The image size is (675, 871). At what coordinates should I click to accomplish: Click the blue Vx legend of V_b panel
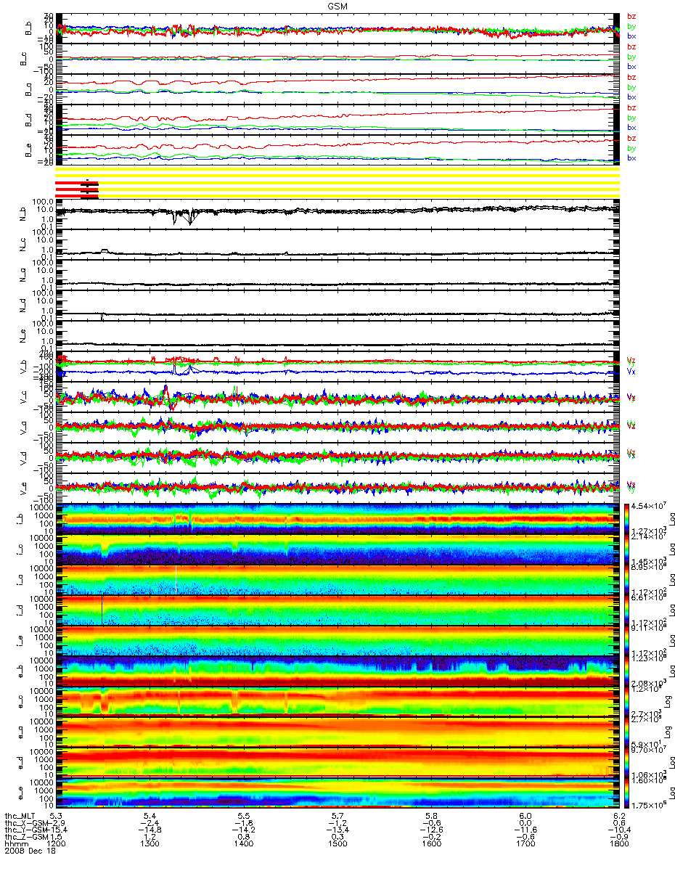[x=631, y=371]
